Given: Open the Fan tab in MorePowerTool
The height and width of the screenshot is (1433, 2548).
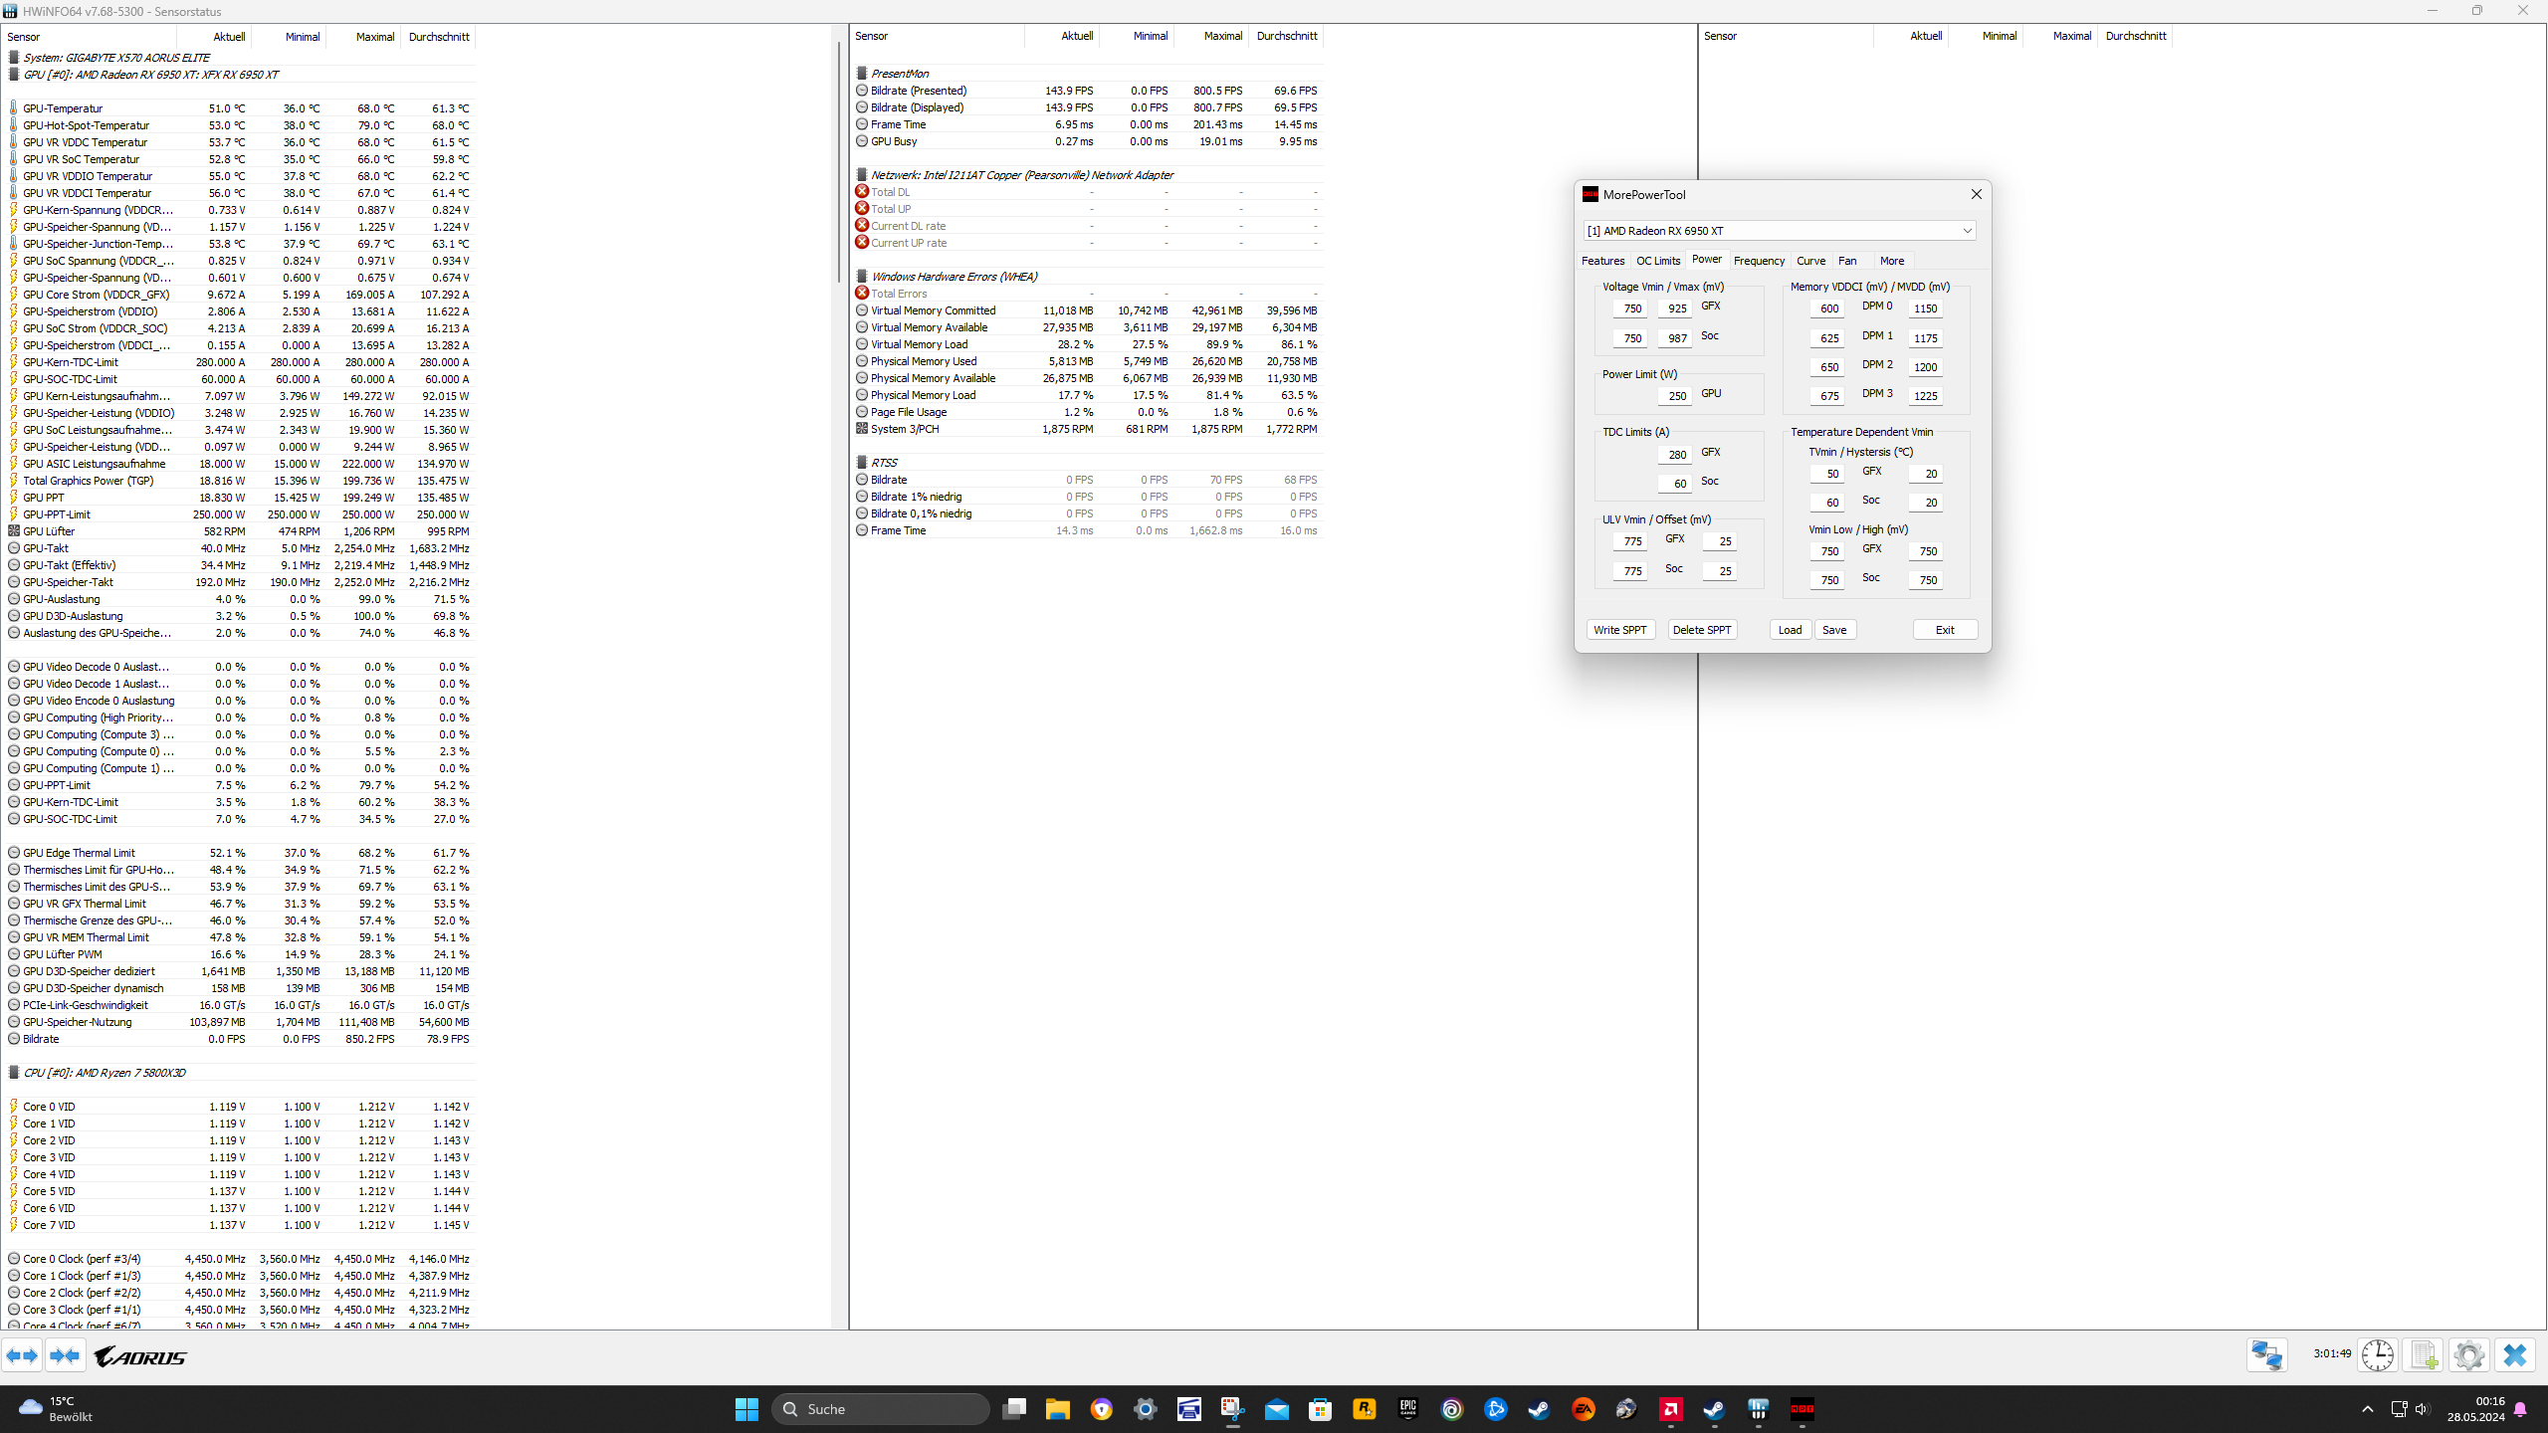Looking at the screenshot, I should pos(1847,261).
